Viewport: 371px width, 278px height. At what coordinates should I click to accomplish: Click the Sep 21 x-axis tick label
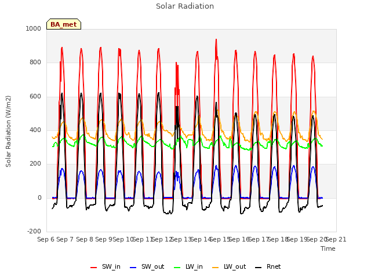tap(336, 239)
